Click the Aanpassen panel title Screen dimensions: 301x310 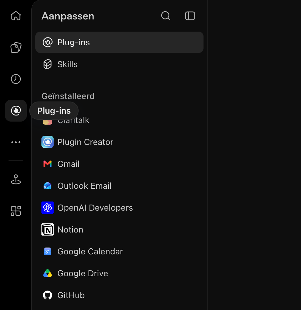[68, 16]
